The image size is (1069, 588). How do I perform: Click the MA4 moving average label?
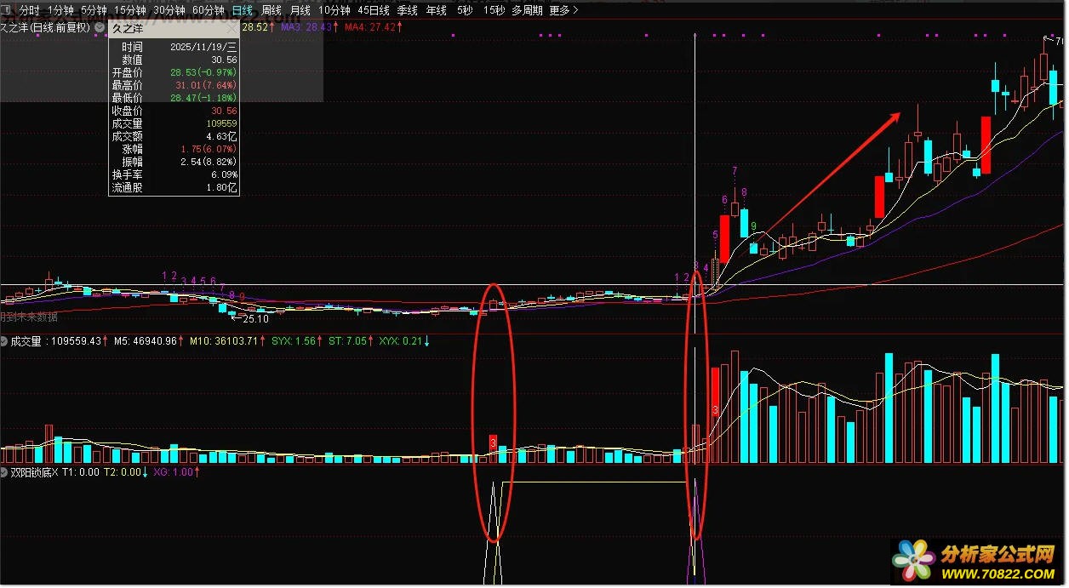pos(374,27)
